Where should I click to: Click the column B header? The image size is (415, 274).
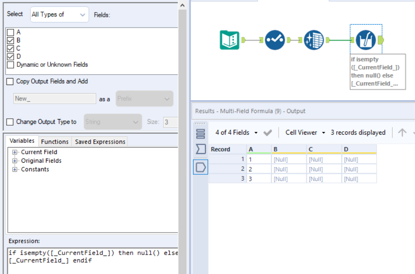[289, 149]
